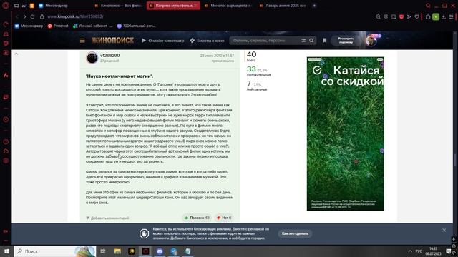Open the Opera main menu logo
Screen dimensions: 458x257
click(x=6, y=6)
